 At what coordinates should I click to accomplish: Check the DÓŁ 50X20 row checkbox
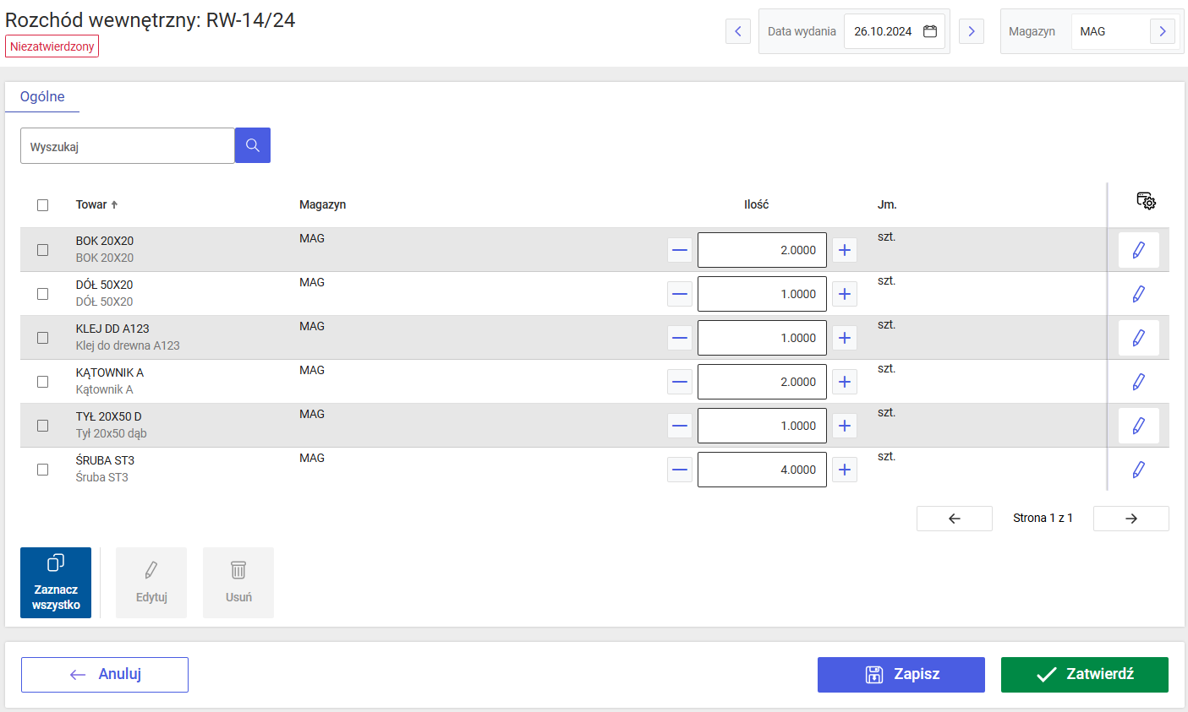click(x=43, y=294)
